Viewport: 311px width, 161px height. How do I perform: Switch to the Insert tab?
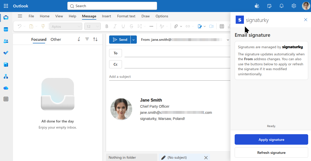(107, 16)
